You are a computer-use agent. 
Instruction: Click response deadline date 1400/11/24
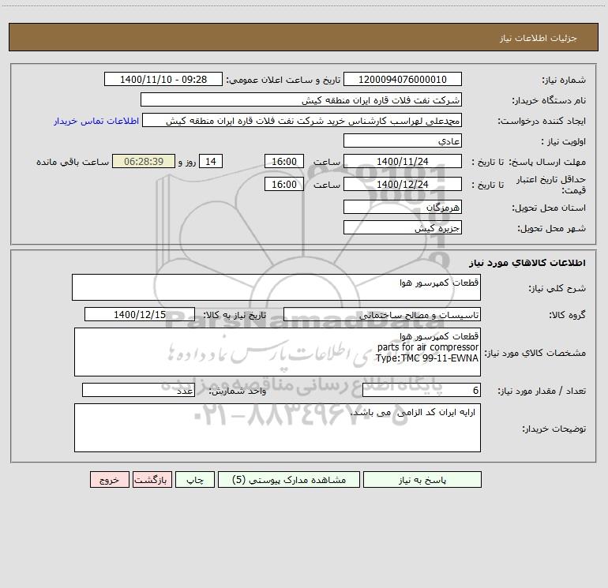[x=403, y=161]
